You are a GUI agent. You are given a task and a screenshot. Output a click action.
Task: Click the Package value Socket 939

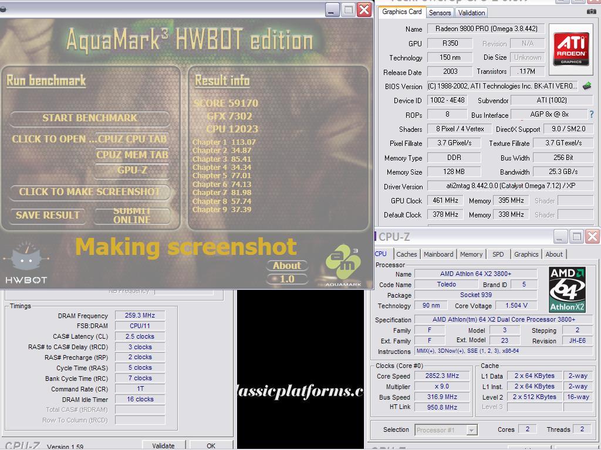tap(475, 295)
